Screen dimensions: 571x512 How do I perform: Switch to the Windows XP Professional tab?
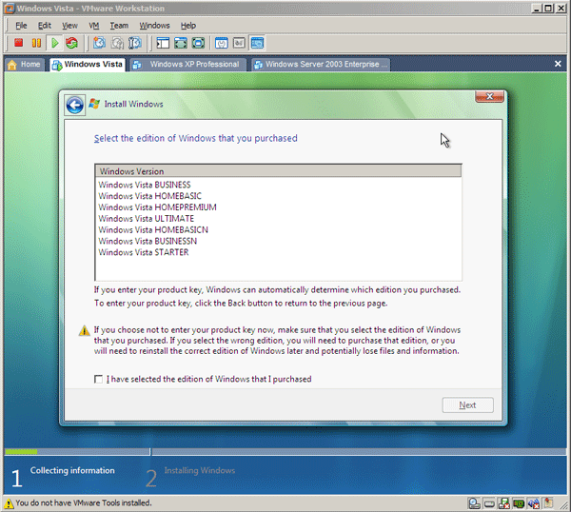click(x=188, y=65)
